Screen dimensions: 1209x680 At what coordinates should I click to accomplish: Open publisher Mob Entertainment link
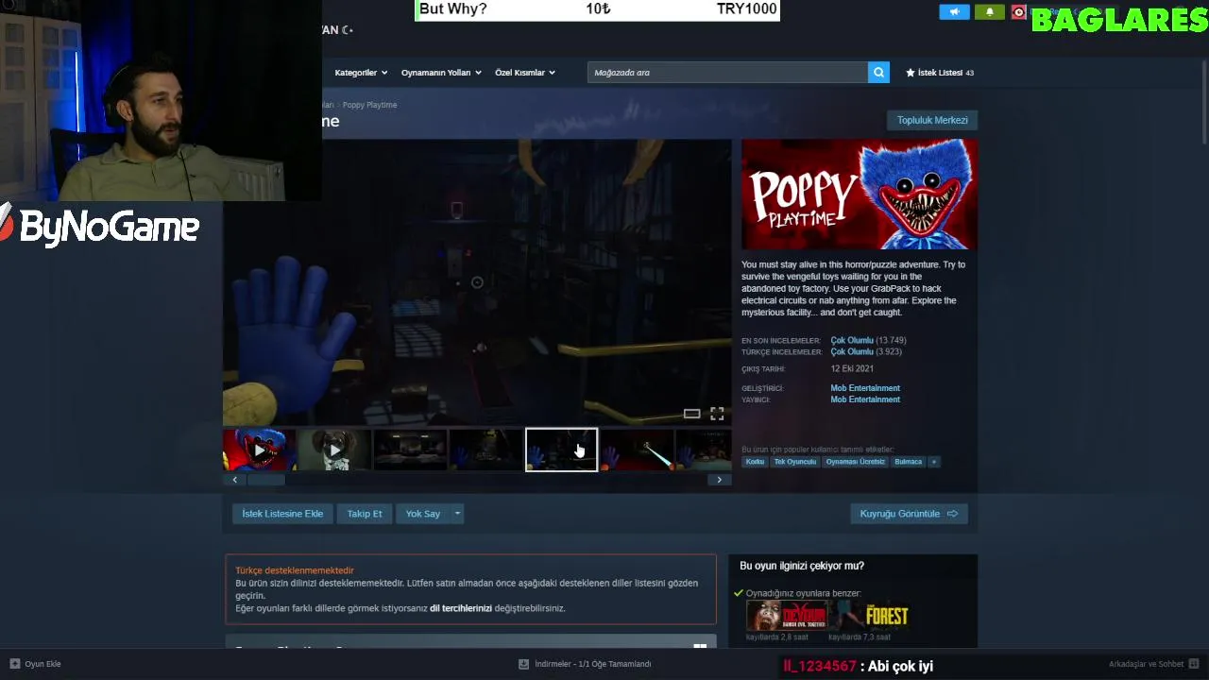[x=865, y=399]
